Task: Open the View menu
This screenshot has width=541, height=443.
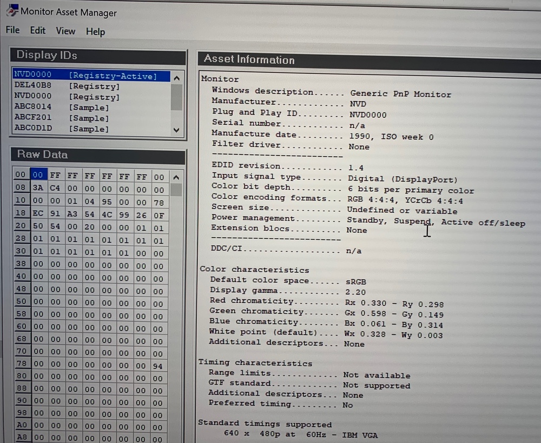Action: click(x=65, y=31)
